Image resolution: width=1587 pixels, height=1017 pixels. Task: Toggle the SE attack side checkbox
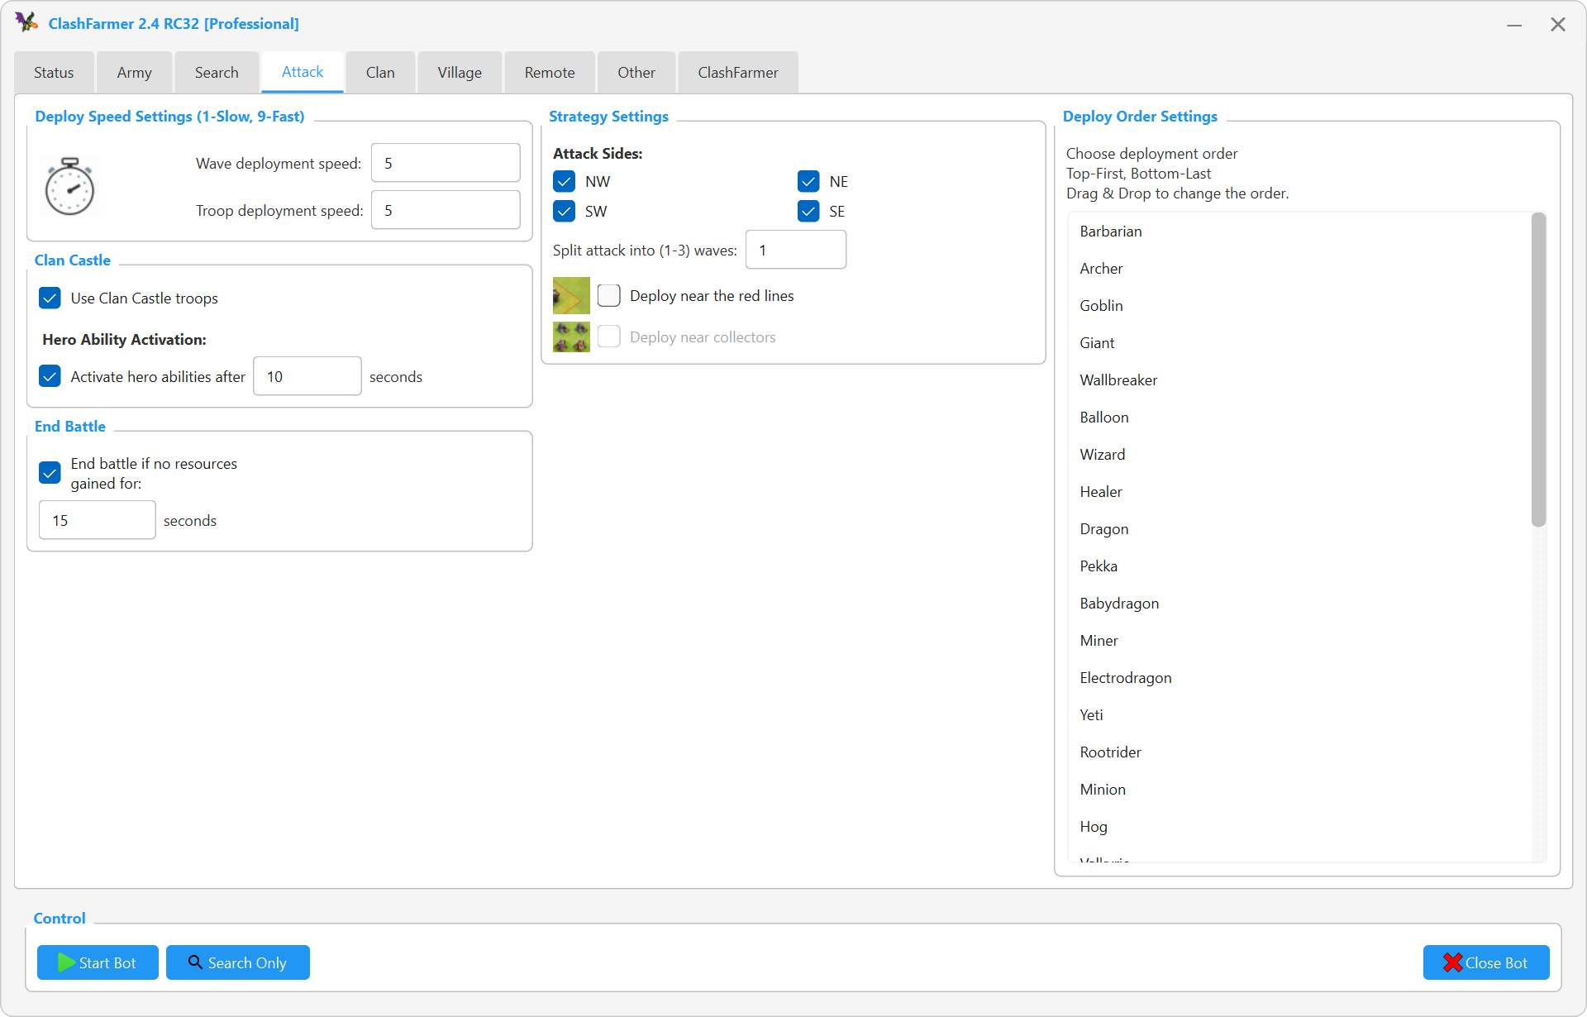click(808, 211)
